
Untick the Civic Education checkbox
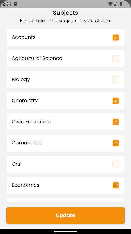(116, 122)
